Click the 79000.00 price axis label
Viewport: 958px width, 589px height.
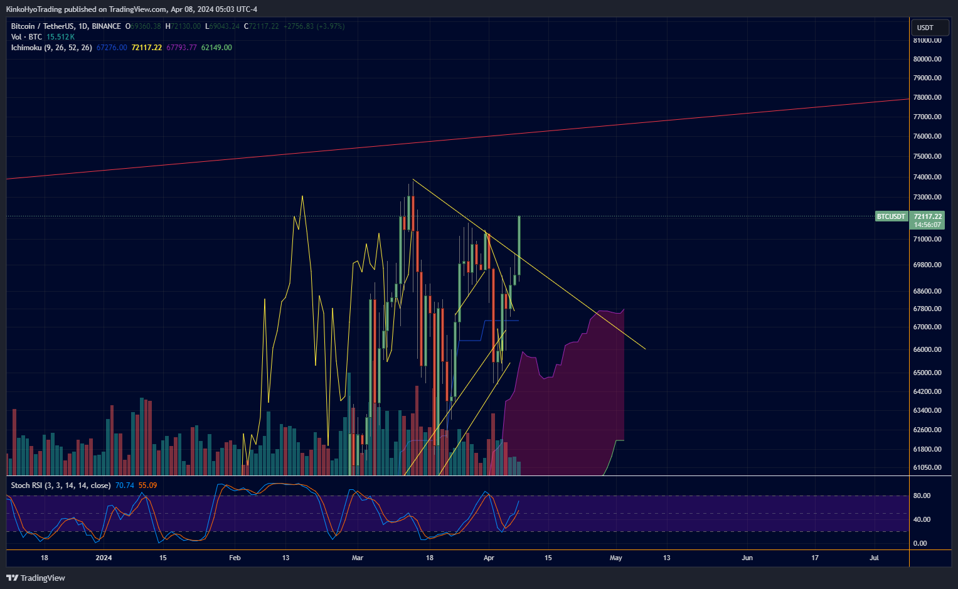coord(927,78)
